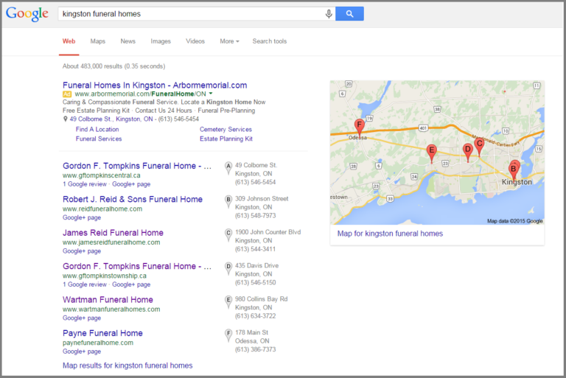The width and height of the screenshot is (566, 378).
Task: Switch to the Images tab
Action: [x=161, y=41]
